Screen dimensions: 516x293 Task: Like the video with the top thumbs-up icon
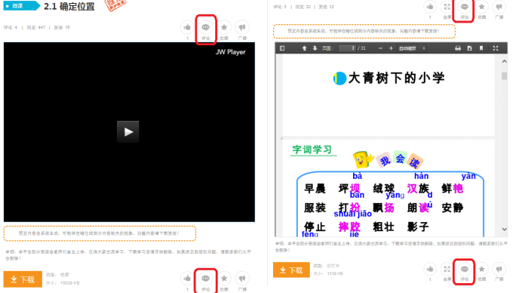187,27
